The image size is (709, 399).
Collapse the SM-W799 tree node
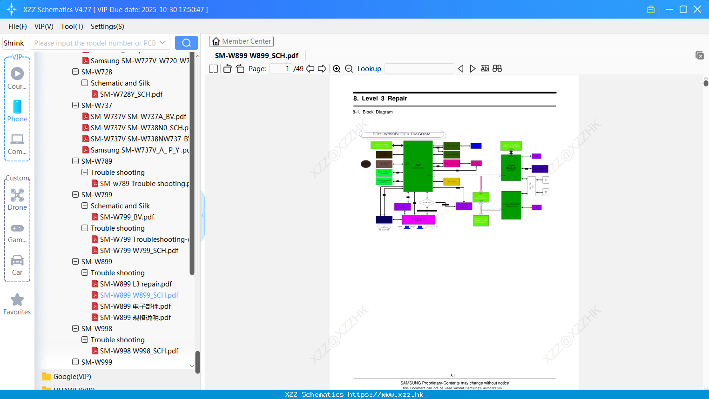pyautogui.click(x=75, y=194)
